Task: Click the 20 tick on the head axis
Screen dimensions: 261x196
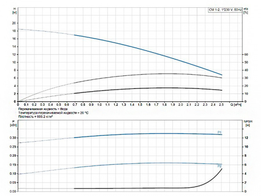Action: 13,23
